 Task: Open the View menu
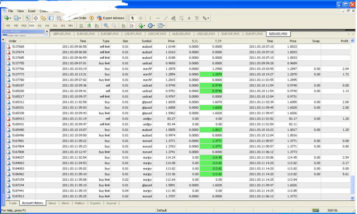[21, 11]
